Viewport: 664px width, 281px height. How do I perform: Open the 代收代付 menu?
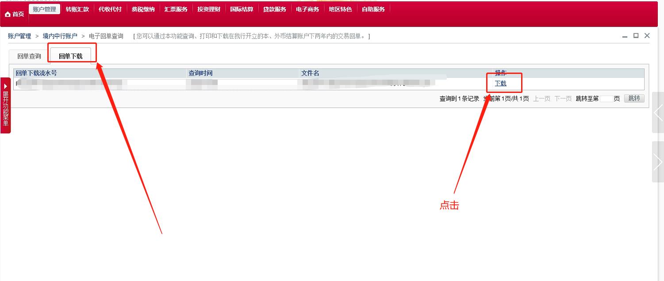110,8
